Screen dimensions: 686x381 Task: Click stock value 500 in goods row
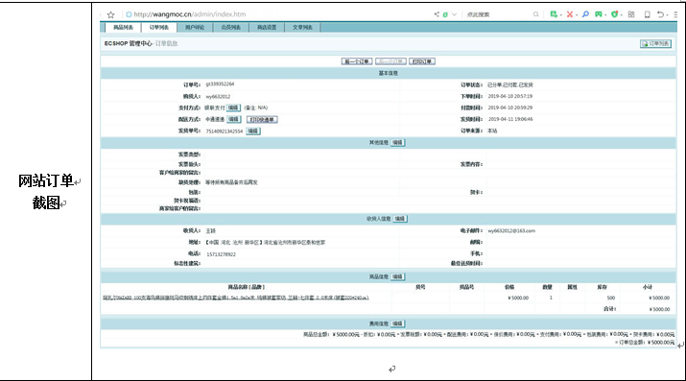tap(611, 298)
